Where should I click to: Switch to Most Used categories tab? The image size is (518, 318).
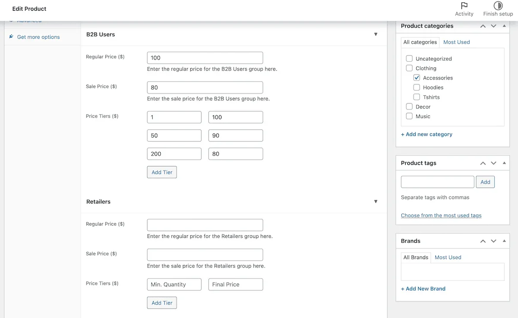pos(456,42)
